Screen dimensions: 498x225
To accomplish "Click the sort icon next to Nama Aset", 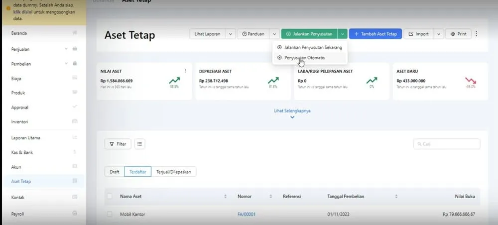I will click(225, 197).
